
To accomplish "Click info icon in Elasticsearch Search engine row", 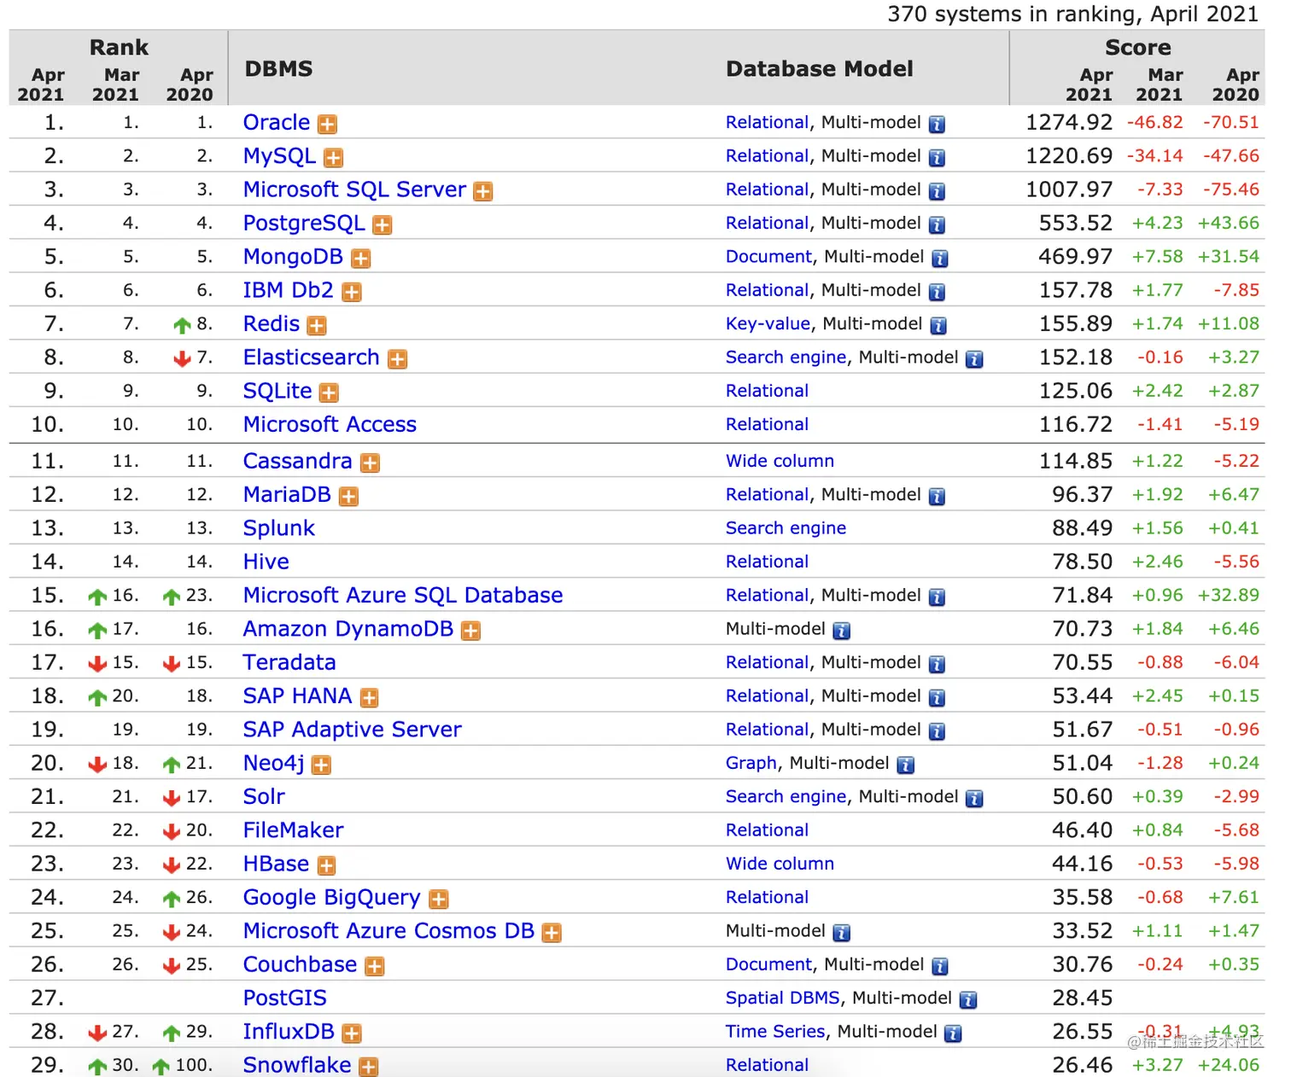I will (x=974, y=359).
